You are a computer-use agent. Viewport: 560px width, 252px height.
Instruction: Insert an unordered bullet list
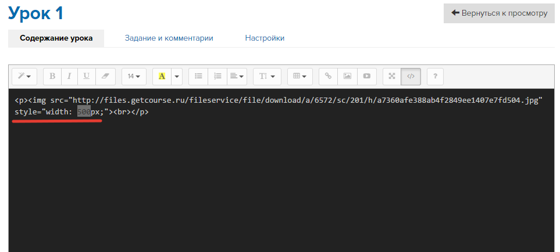coord(198,76)
